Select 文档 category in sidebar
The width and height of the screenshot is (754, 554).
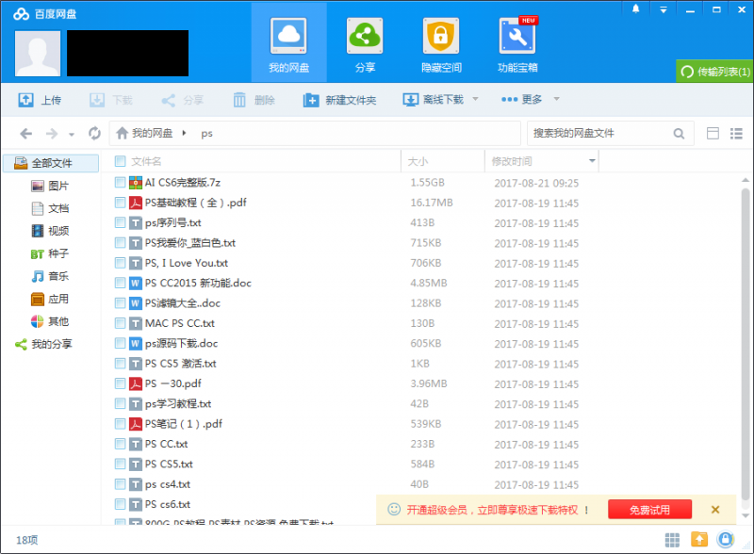(x=50, y=208)
